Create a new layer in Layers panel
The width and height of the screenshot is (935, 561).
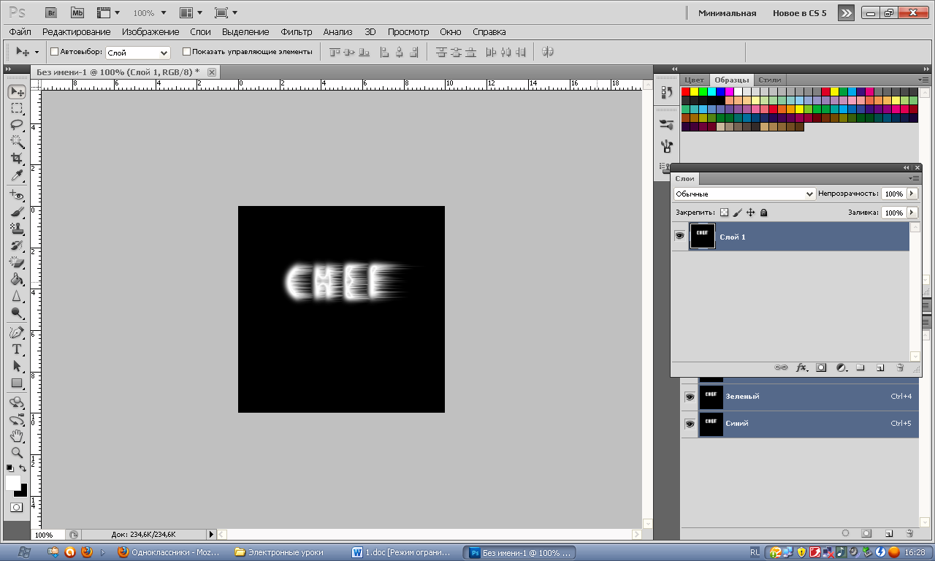tap(880, 367)
